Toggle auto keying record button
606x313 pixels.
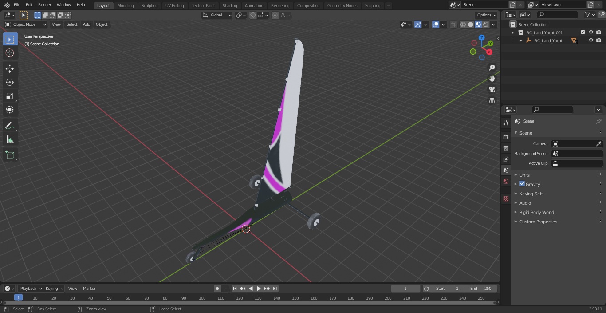(217, 289)
